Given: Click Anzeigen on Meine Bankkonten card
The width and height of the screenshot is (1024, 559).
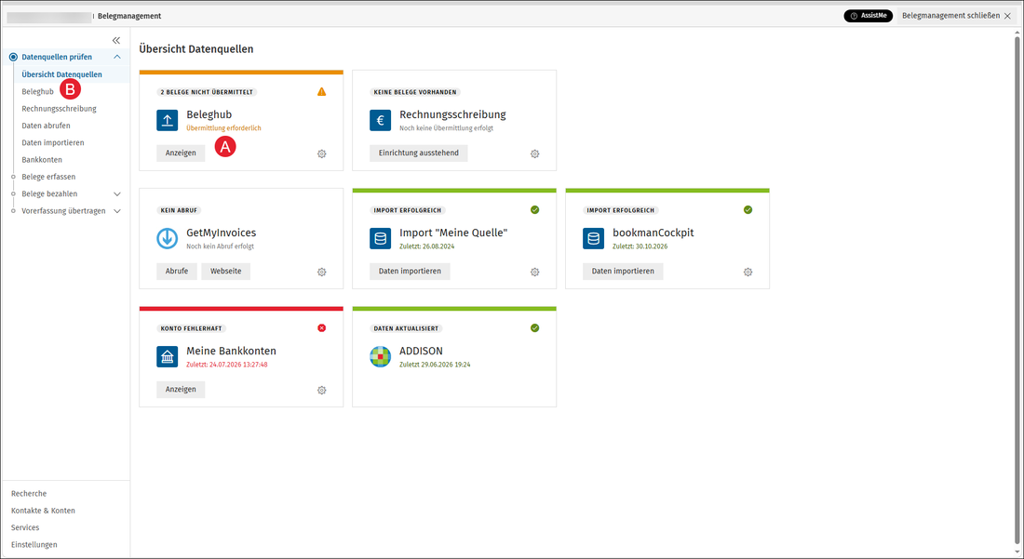Looking at the screenshot, I should [x=181, y=389].
